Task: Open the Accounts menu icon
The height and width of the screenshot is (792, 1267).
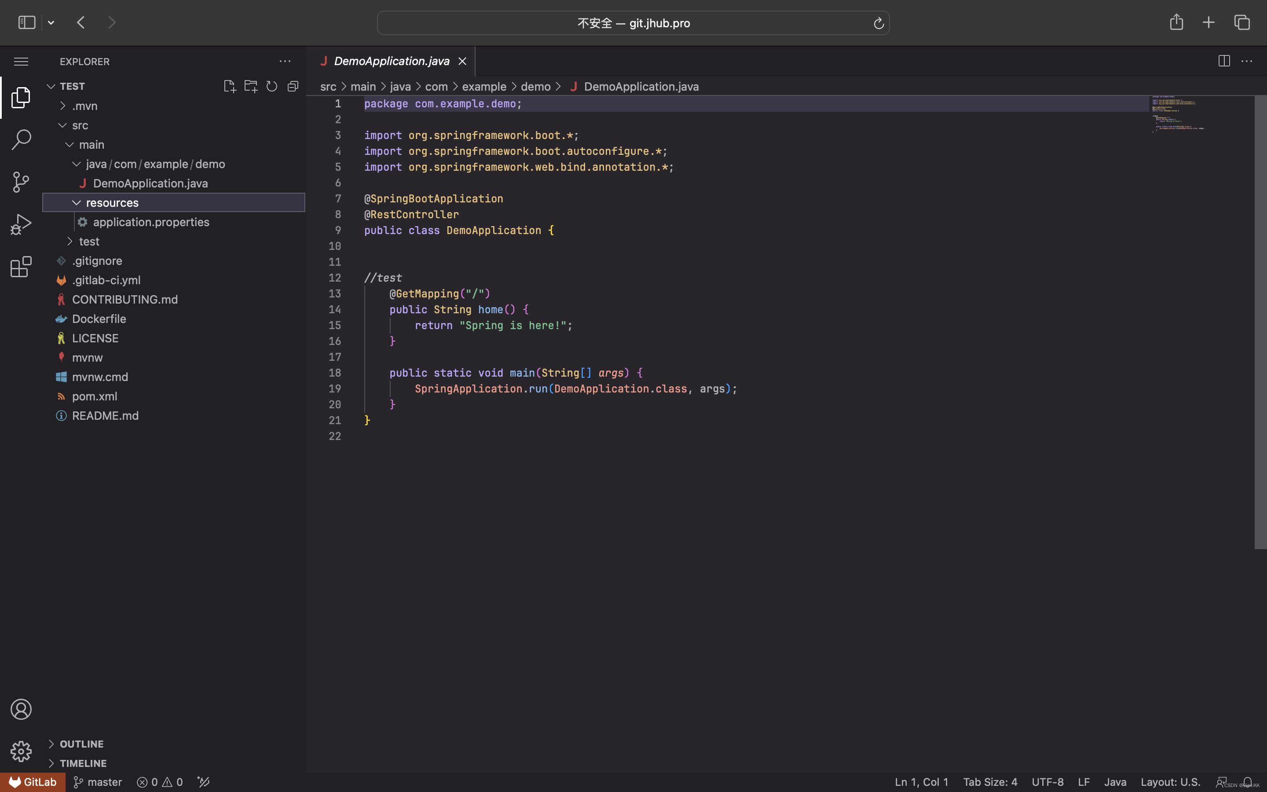Action: click(x=21, y=709)
